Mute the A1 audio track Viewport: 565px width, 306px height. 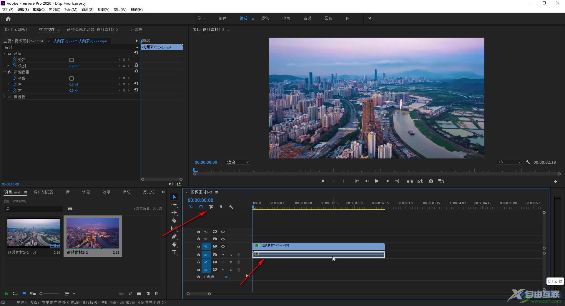223,255
